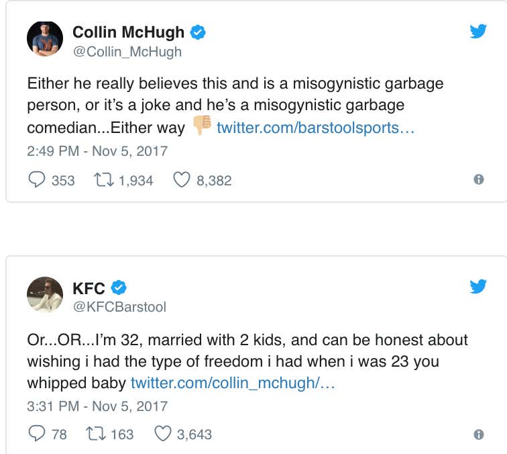Click Collin McHugh's verified badge
This screenshot has height=454, width=507.
pyautogui.click(x=198, y=32)
